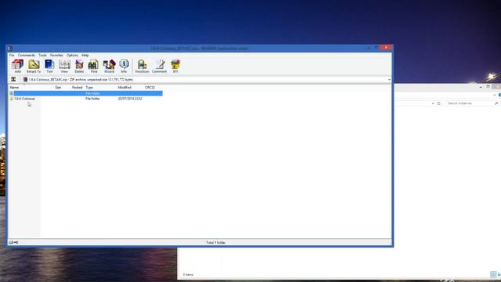
Task: Click the File folder type of 1.6.4-Colossus
Action: click(92, 99)
